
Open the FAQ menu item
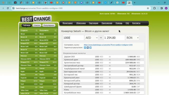(127, 23)
